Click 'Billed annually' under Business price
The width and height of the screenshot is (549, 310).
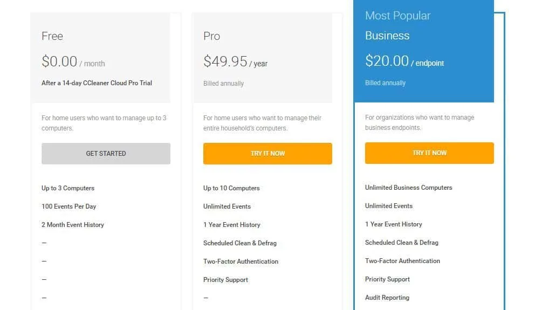pos(385,83)
